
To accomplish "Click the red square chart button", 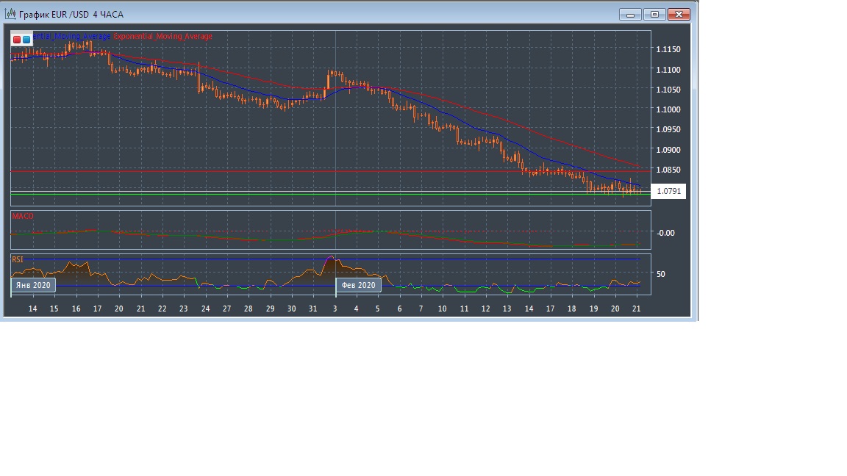I will pyautogui.click(x=17, y=40).
